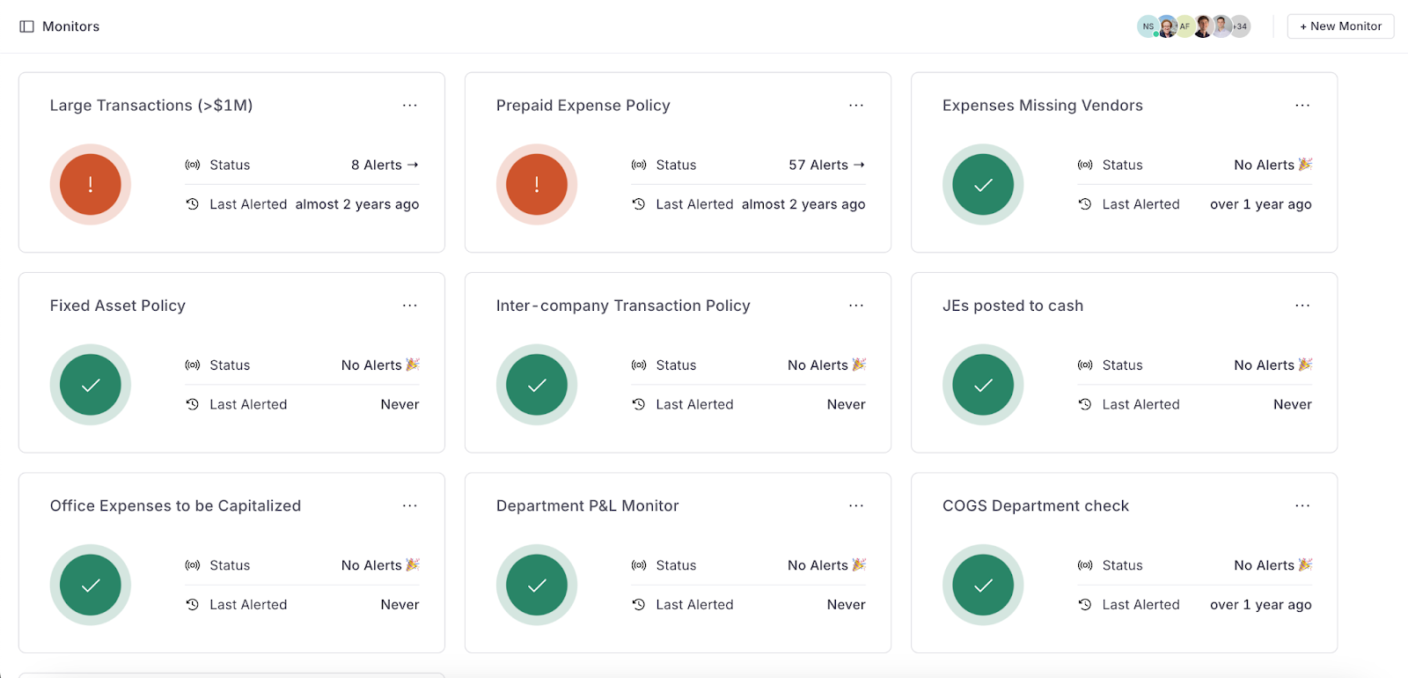Screen dimensions: 1408x678
Task: Click green check icon on Inter-company Transaction Policy
Action: tap(537, 385)
